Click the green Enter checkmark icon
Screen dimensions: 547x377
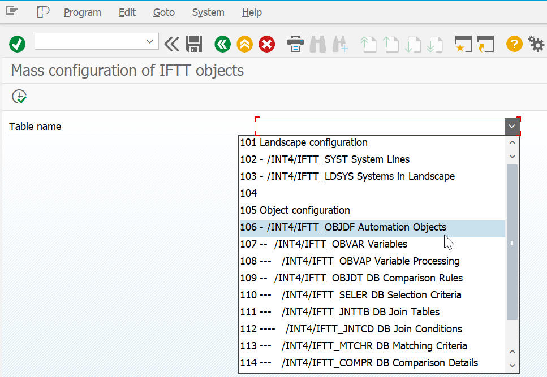[x=18, y=44]
